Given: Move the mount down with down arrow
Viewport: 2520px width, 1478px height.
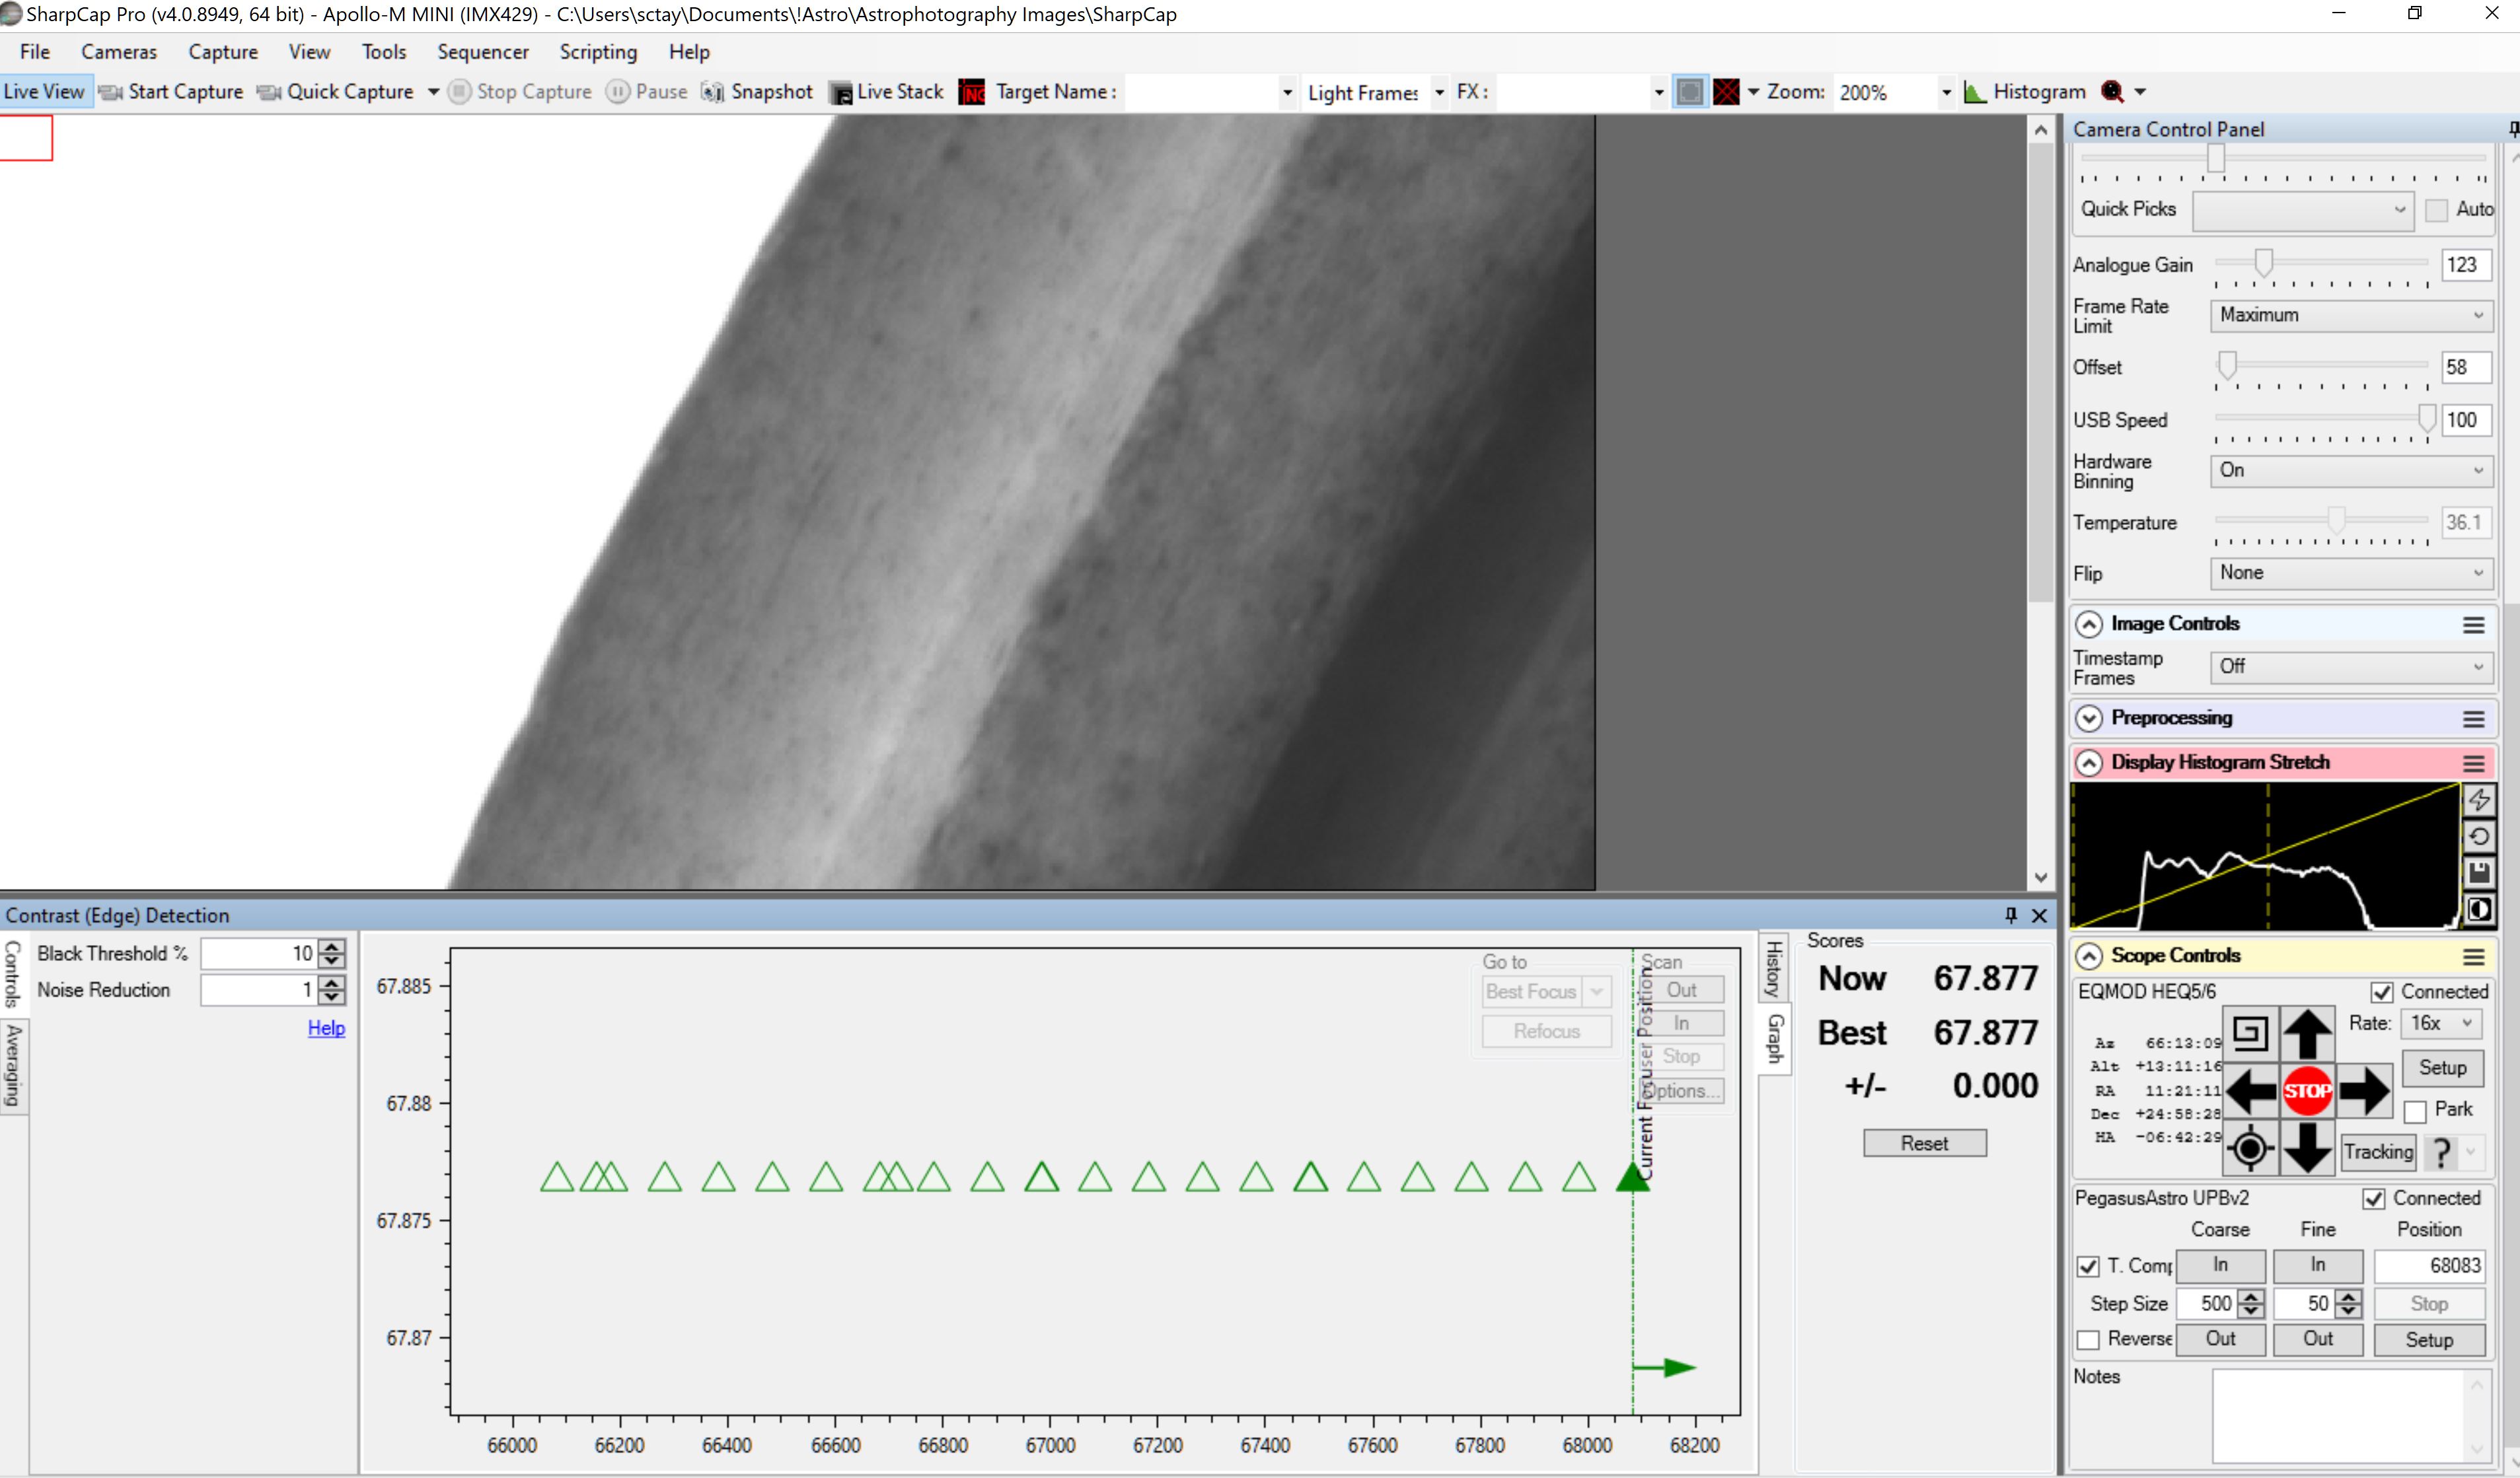Looking at the screenshot, I should click(x=2307, y=1147).
